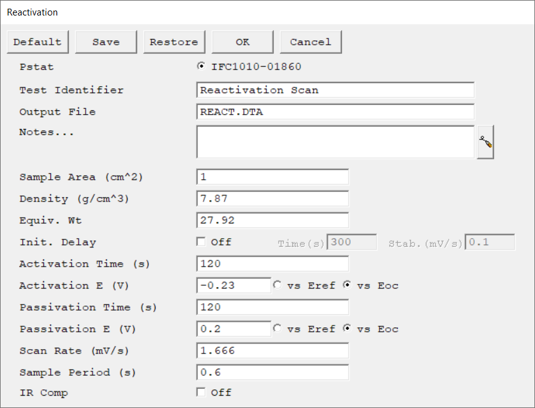Click the Restore button
535x408 pixels.
[x=174, y=42]
